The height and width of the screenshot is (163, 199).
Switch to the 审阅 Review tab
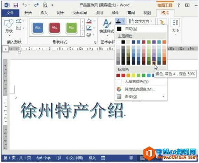[131, 13]
